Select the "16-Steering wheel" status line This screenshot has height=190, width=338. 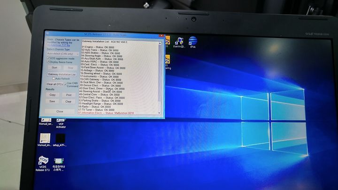point(101,74)
